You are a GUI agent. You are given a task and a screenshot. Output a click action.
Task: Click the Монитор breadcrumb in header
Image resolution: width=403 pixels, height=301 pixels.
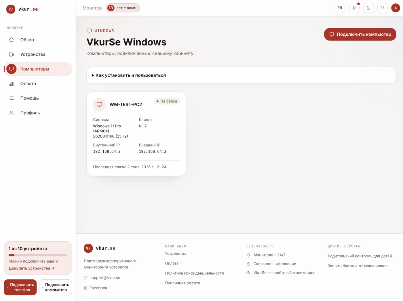tap(92, 8)
